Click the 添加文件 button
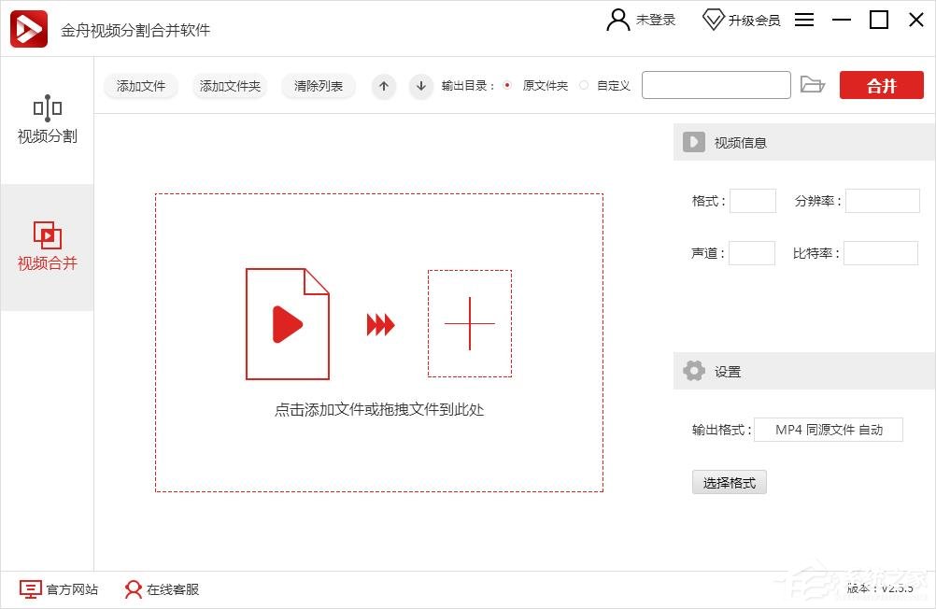The image size is (936, 609). click(x=141, y=86)
